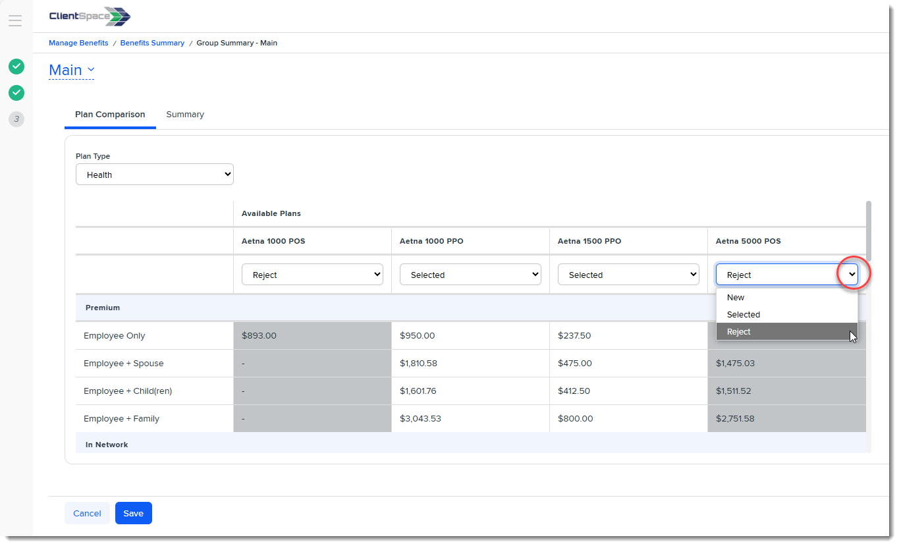
Task: Click the $1,810.58 premium cell
Action: [470, 363]
